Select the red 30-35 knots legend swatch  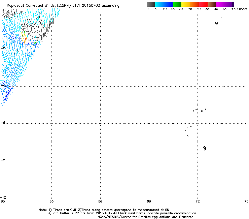pos(203,4)
